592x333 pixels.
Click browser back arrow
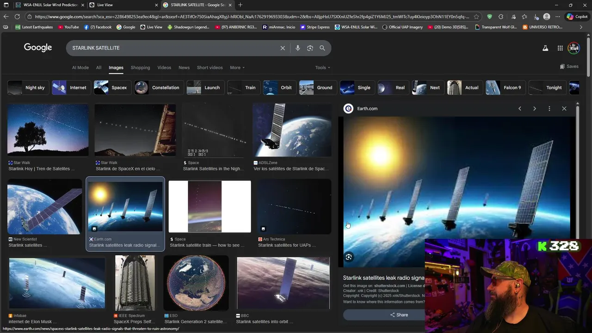point(6,17)
